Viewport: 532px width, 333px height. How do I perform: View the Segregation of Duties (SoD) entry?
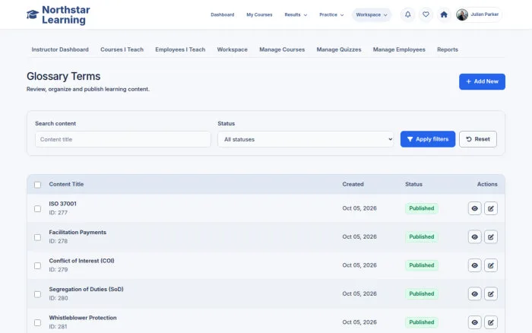[475, 294]
